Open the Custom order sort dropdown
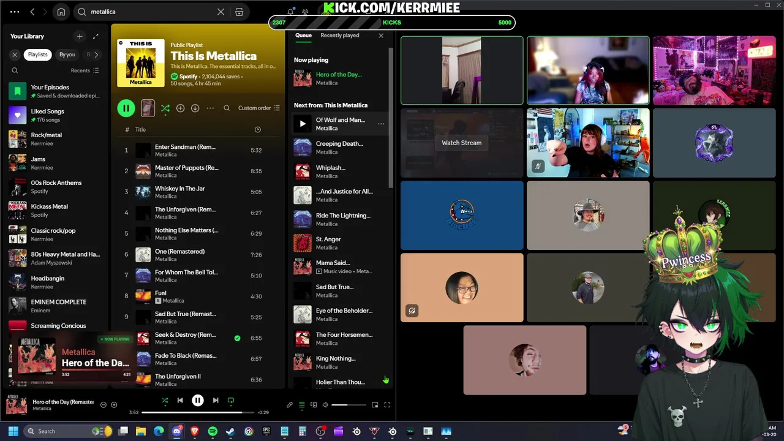 tap(259, 108)
